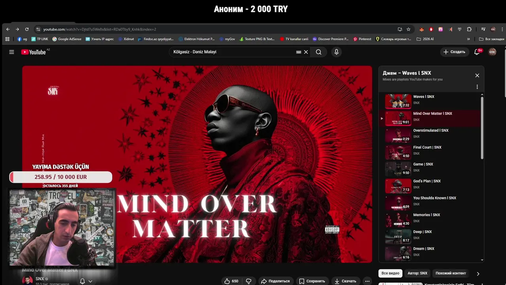
Task: Click the browser address bar URL
Action: (x=100, y=29)
